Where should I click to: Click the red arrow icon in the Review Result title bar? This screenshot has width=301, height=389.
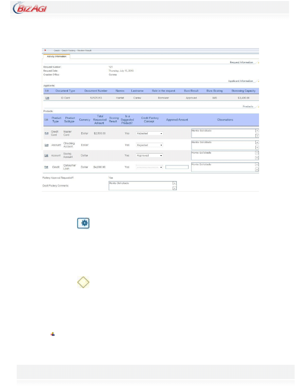pyautogui.click(x=45, y=50)
